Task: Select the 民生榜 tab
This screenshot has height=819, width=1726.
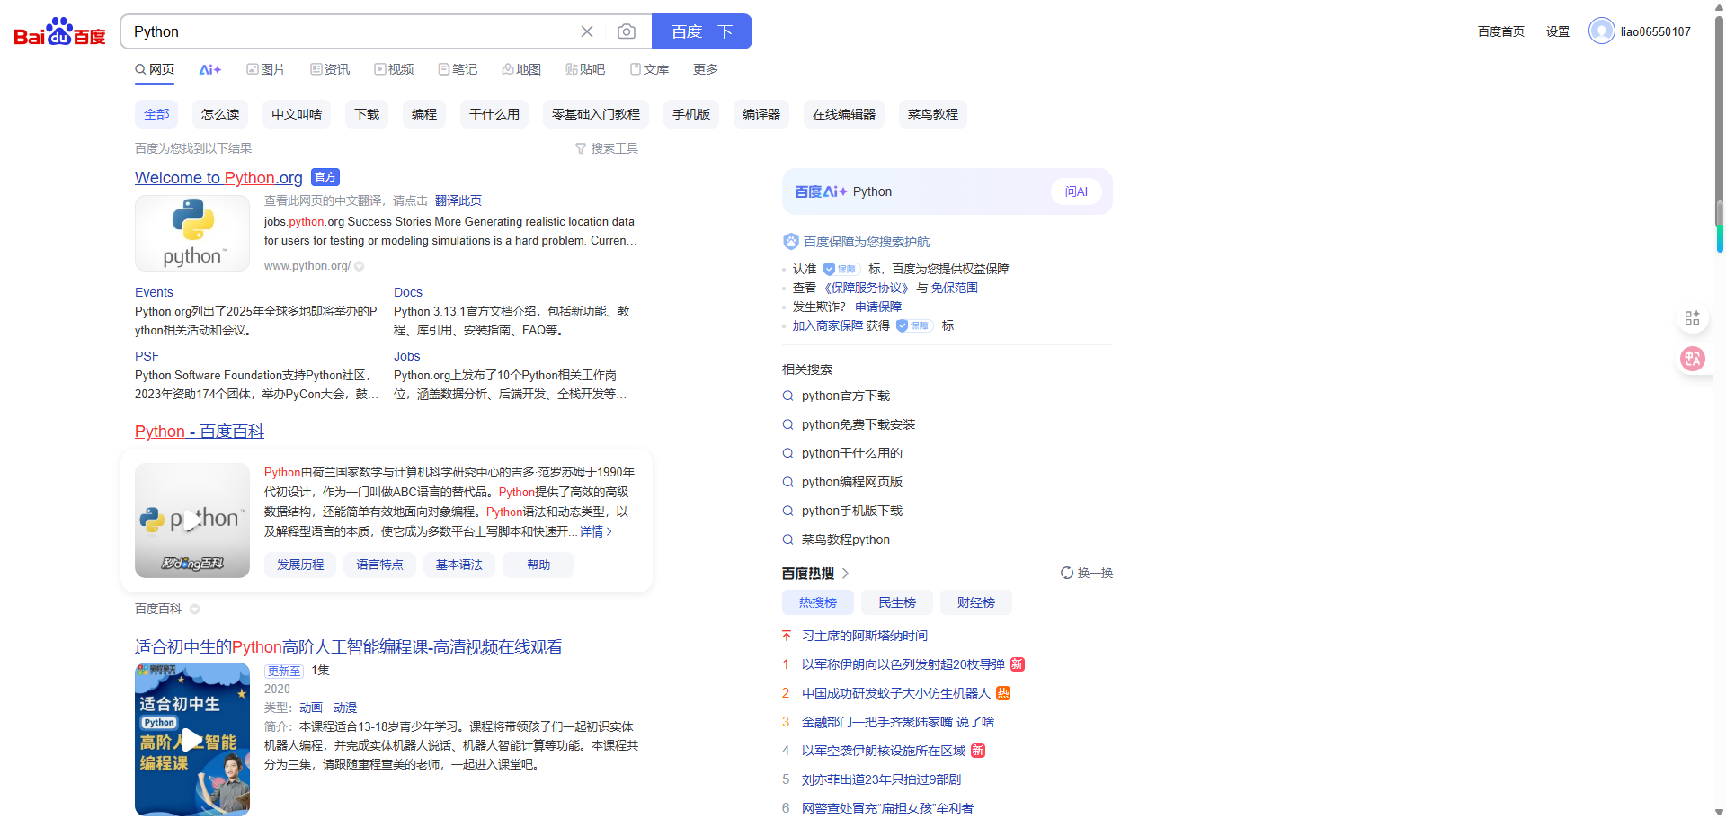Action: [897, 602]
